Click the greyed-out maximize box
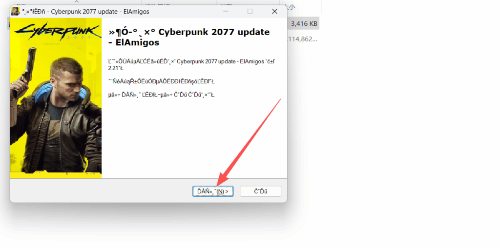This screenshot has height=248, width=500. pyautogui.click(x=250, y=12)
